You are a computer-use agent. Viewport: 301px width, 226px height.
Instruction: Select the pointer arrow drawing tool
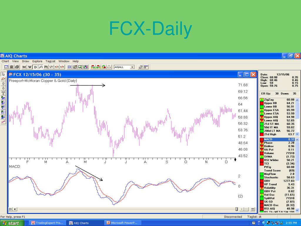[x=3, y=74]
